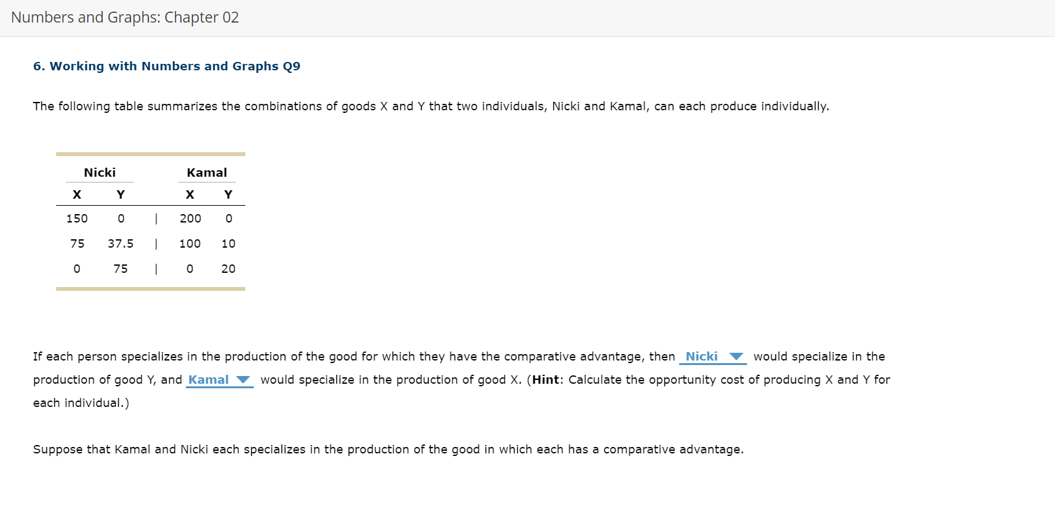Click the blue arrow on the Nicki dropdown
The image size is (1055, 525).
point(737,356)
